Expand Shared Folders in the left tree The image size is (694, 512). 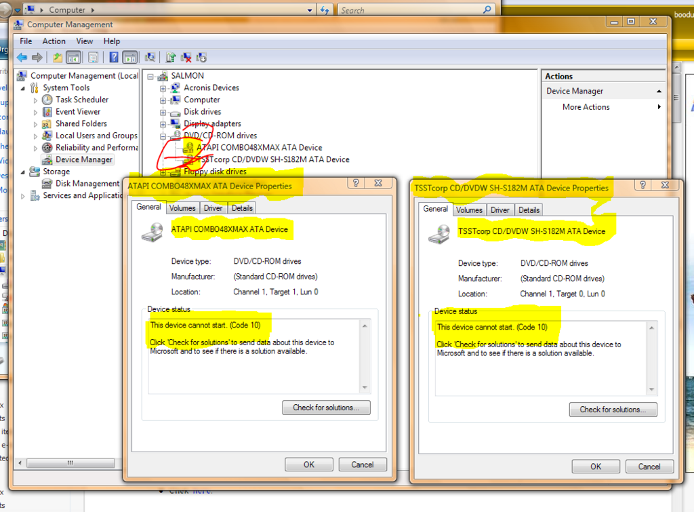tap(36, 124)
